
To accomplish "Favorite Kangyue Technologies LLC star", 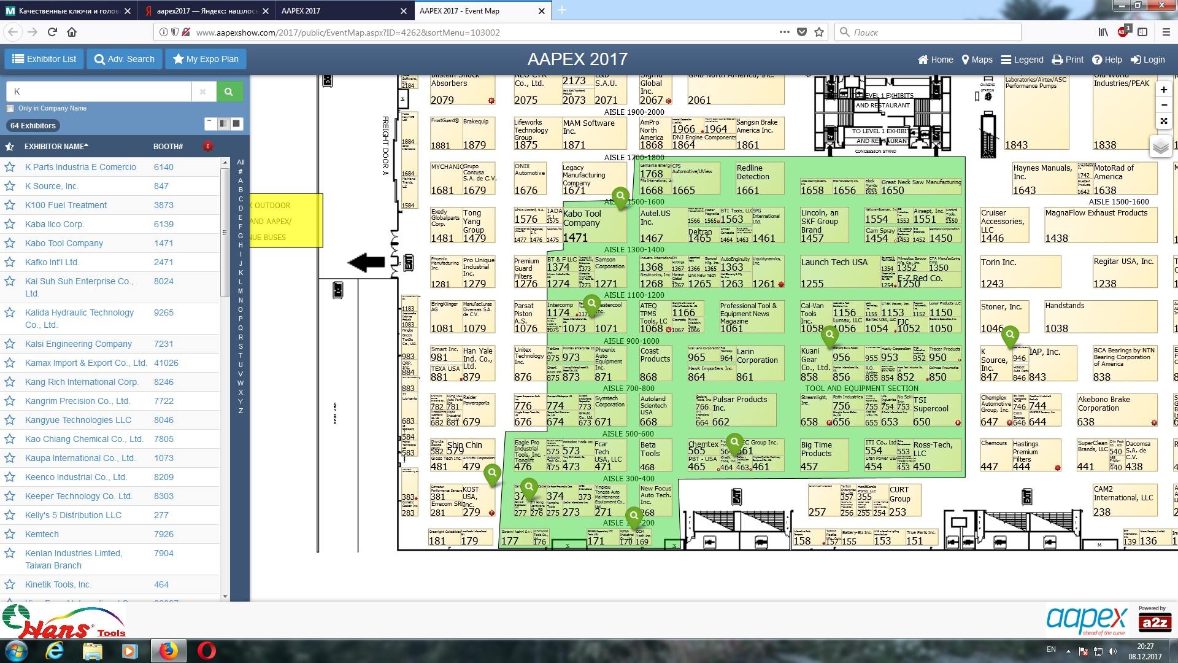I will click(x=10, y=420).
